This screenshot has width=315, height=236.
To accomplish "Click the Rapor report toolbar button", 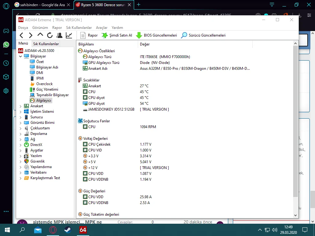I will click(x=89, y=35).
